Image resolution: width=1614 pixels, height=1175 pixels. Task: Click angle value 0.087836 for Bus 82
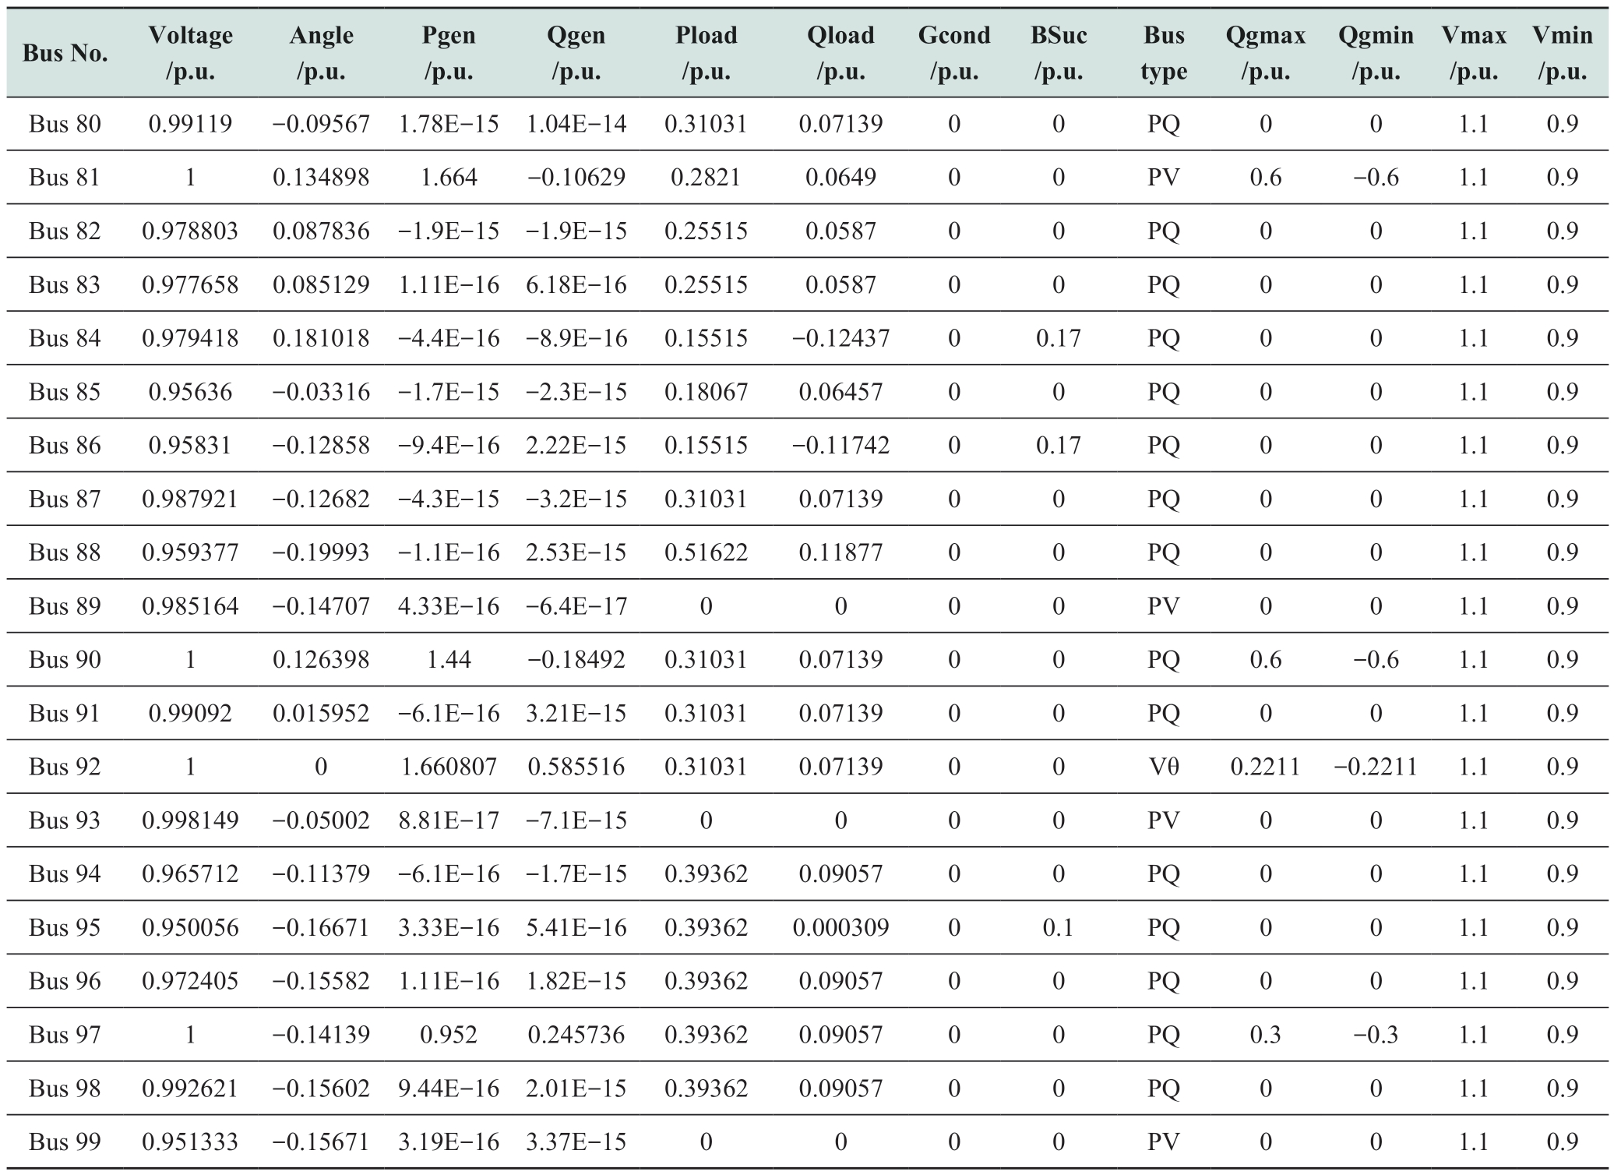click(321, 231)
